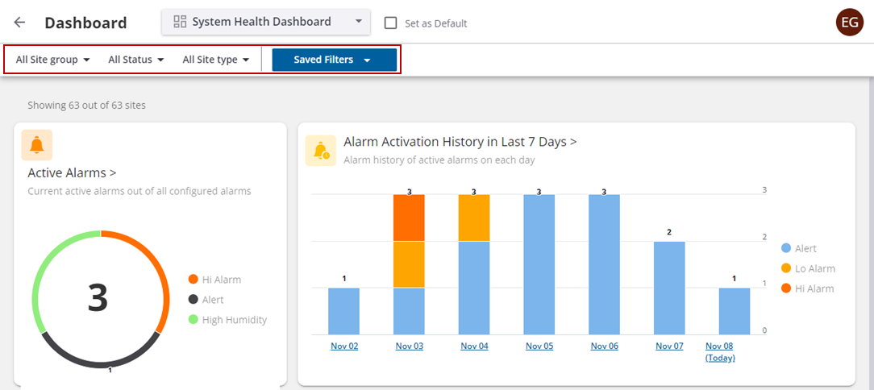Click the Active Alarms bell icon
This screenshot has height=390, width=874.
click(37, 145)
